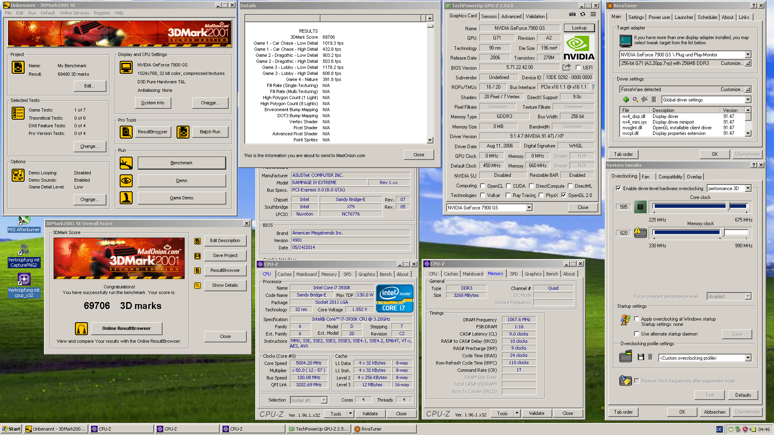Open target adapter dropdown in RivaTuner
This screenshot has height=435, width=774.
click(x=748, y=54)
